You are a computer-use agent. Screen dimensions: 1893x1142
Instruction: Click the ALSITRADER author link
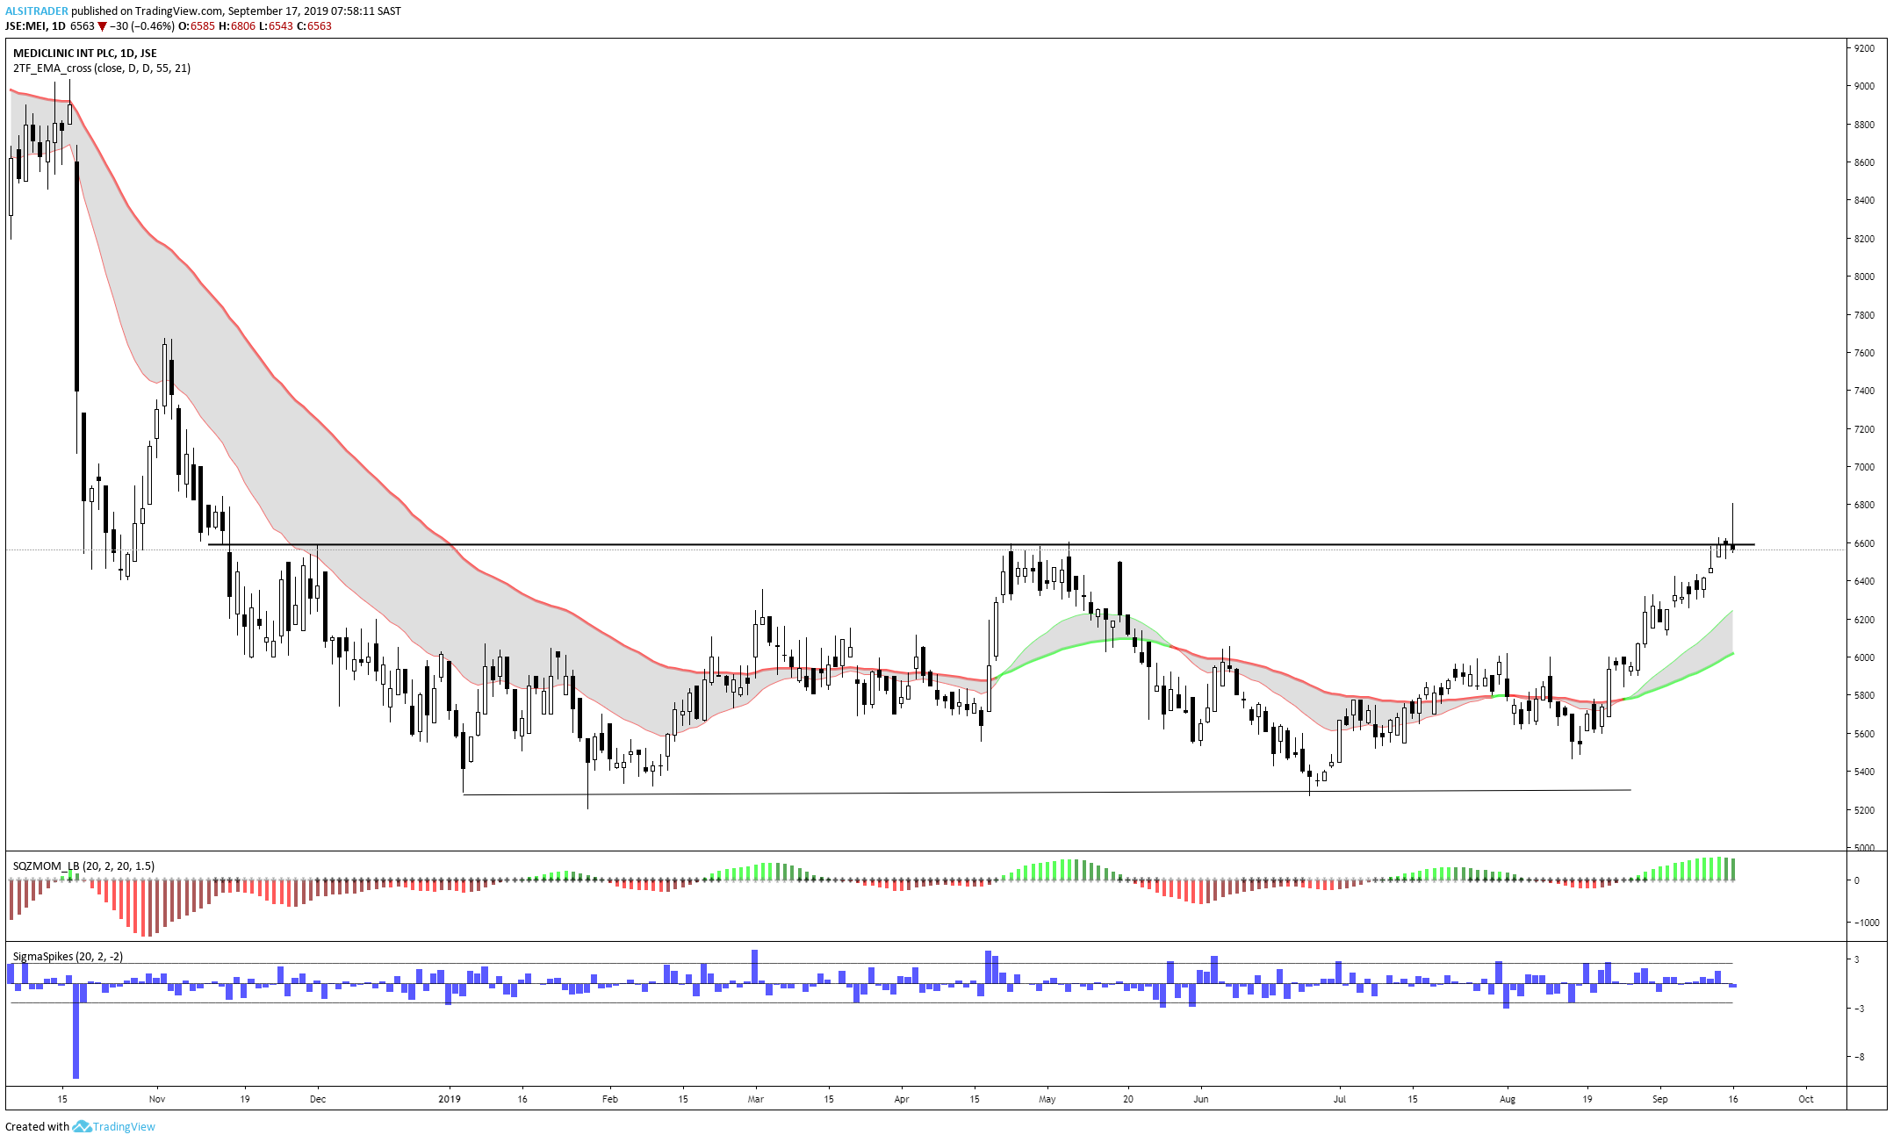37,11
